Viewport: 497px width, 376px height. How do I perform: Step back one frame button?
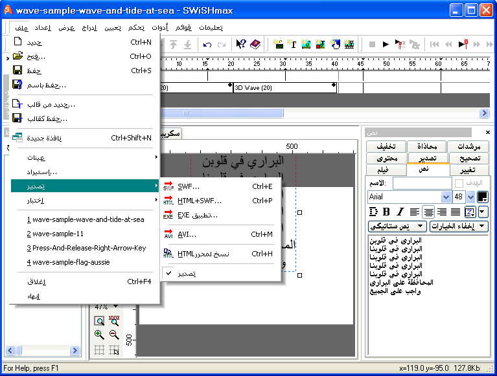pos(448,44)
